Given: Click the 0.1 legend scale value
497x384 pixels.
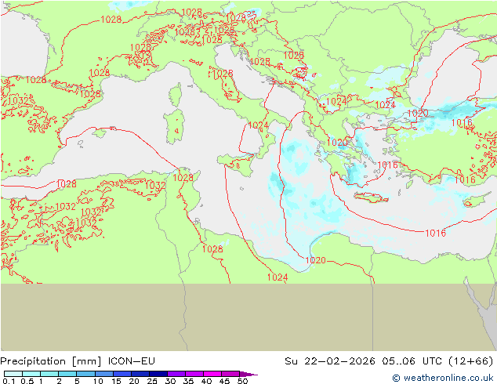Looking at the screenshot, I should click(x=9, y=381).
